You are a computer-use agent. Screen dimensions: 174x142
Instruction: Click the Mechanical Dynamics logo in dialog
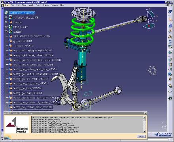coord(17,125)
